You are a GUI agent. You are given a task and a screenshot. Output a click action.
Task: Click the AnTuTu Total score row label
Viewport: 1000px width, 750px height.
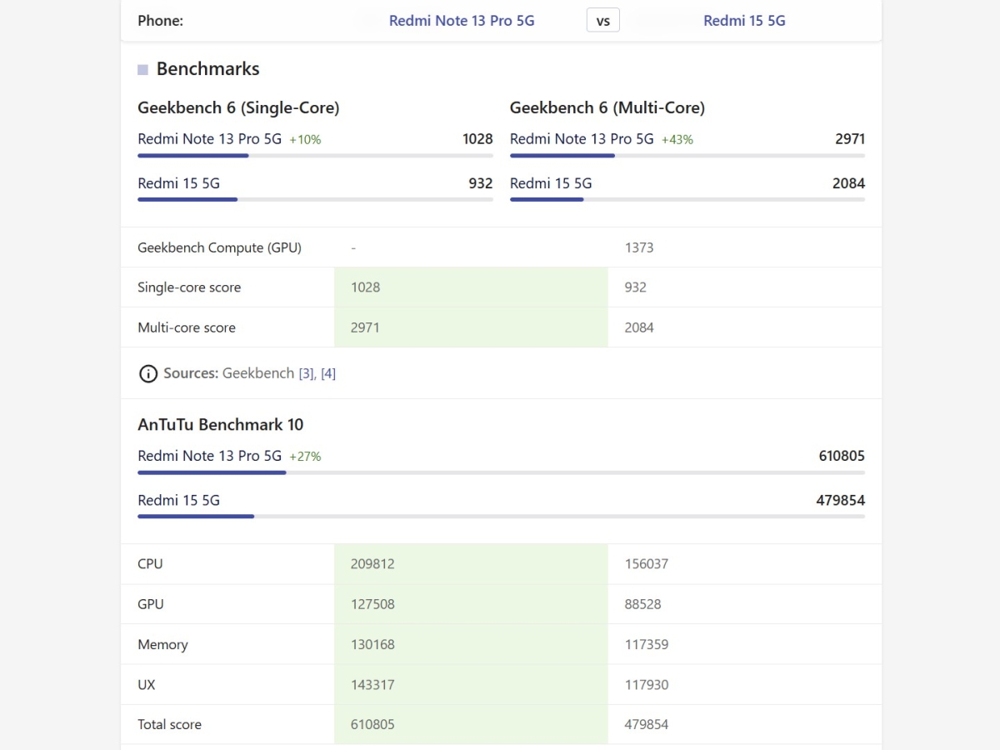click(x=169, y=724)
